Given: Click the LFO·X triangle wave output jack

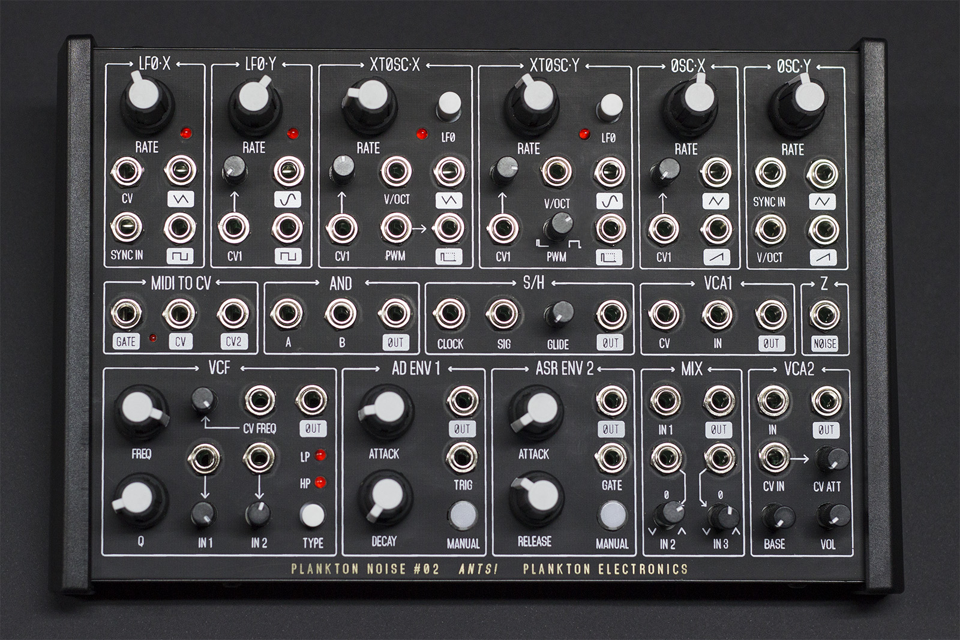Looking at the screenshot, I should point(181,172).
